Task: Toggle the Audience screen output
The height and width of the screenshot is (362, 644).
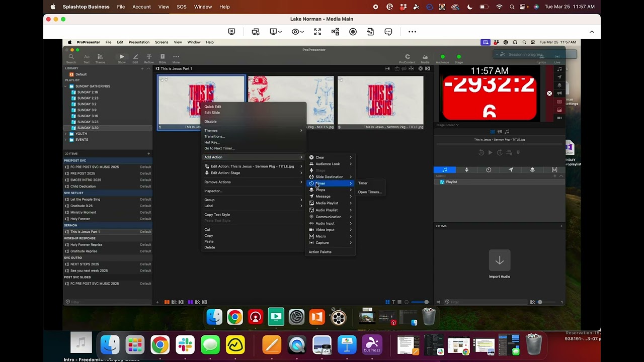Action: coord(442,59)
